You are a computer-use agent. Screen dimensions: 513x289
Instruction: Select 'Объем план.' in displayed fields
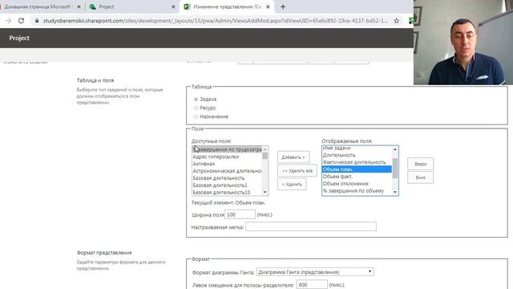357,169
